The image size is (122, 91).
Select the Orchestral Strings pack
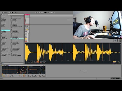coord(15,42)
